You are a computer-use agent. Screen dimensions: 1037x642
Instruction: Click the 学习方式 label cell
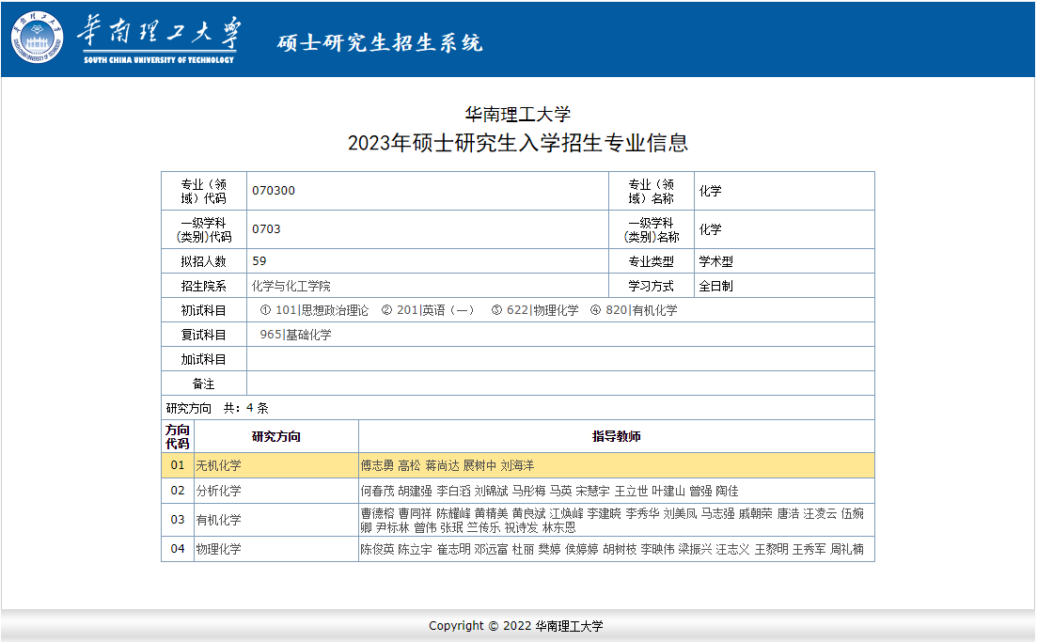point(652,286)
